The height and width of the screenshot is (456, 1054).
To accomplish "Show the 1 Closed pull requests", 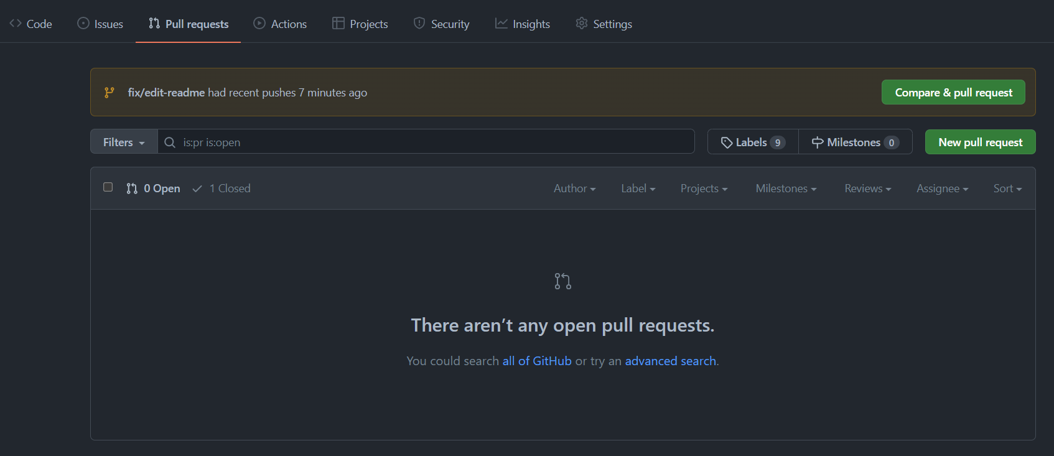I will click(222, 188).
